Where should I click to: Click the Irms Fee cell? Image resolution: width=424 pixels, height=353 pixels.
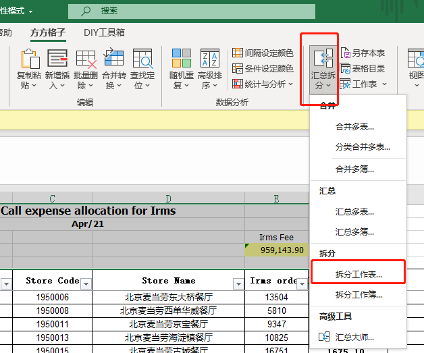pyautogui.click(x=276, y=238)
